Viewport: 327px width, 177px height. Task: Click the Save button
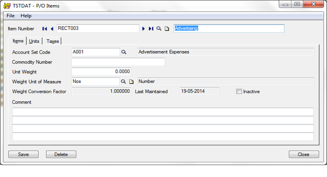click(x=23, y=154)
